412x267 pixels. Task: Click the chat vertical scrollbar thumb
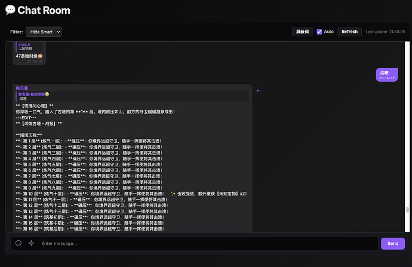click(x=407, y=210)
